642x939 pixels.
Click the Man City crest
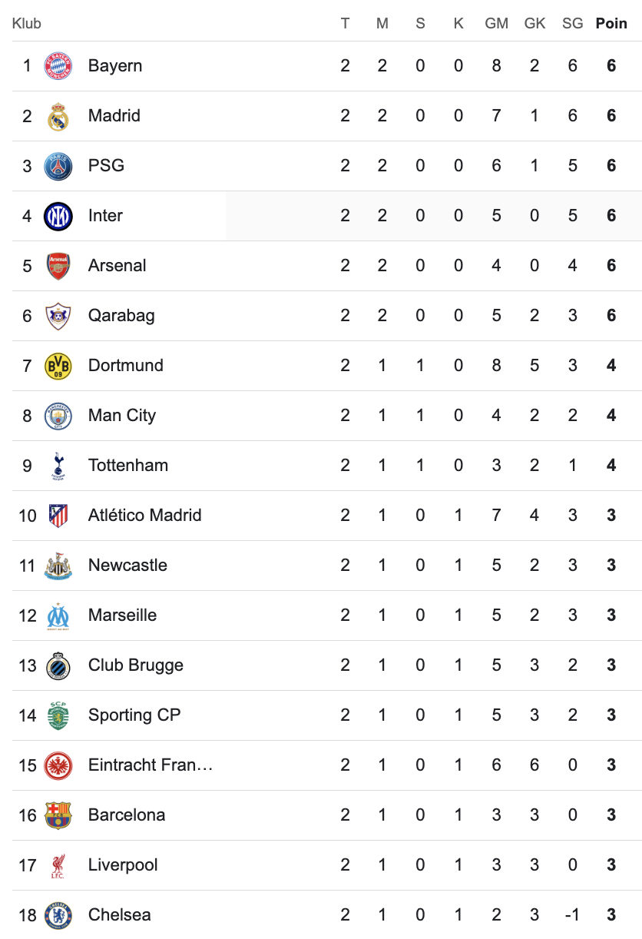pyautogui.click(x=58, y=416)
